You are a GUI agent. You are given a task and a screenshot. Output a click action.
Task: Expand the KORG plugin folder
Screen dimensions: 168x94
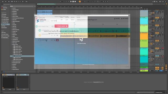click(x=12, y=36)
